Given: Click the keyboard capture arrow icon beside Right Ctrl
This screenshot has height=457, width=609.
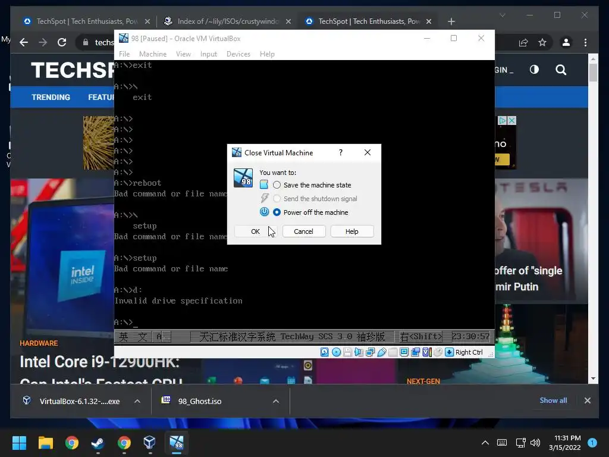Looking at the screenshot, I should (x=449, y=352).
